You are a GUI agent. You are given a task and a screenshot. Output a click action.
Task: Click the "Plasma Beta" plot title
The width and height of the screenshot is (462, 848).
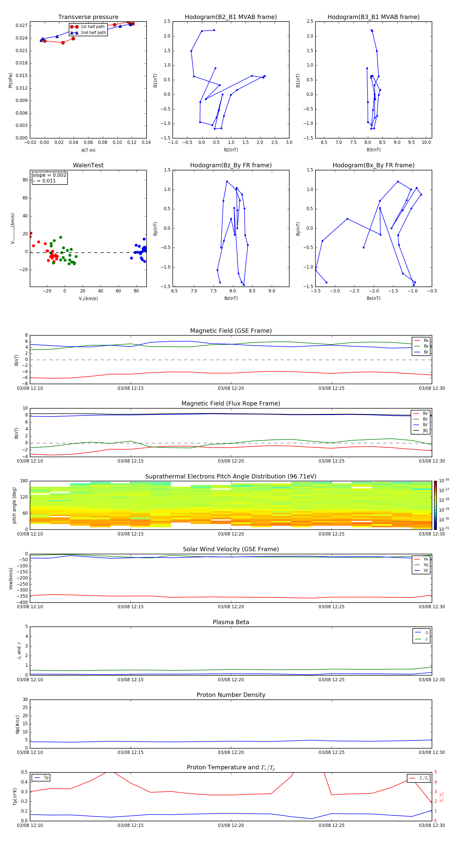(231, 622)
